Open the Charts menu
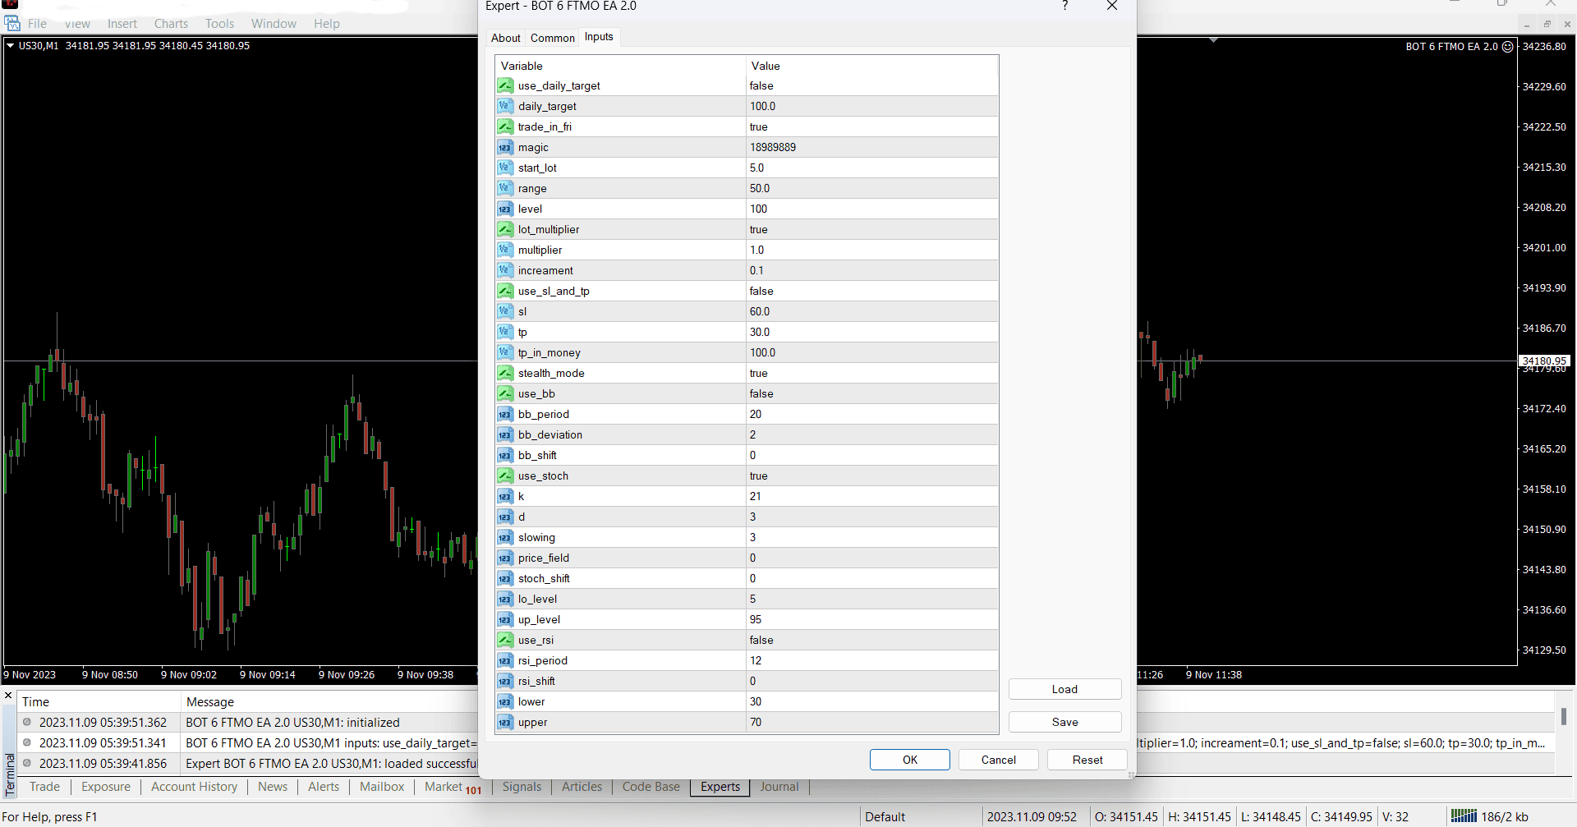Image resolution: width=1577 pixels, height=827 pixels. 171,24
